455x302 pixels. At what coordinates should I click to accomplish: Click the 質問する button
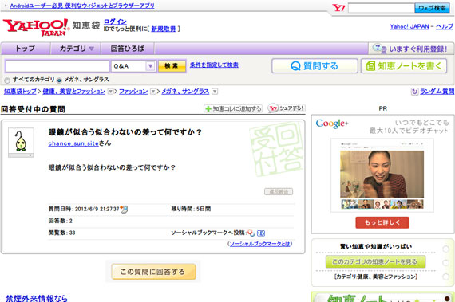coord(315,66)
